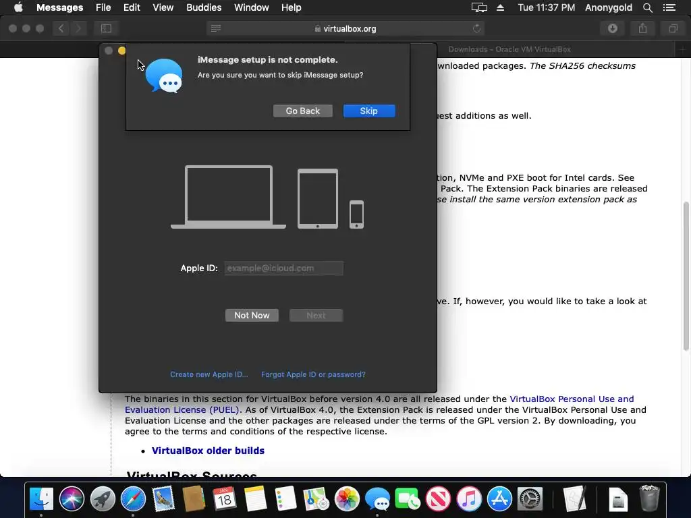The width and height of the screenshot is (691, 518).
Task: Open Contacts from the Dock
Action: coord(194,498)
